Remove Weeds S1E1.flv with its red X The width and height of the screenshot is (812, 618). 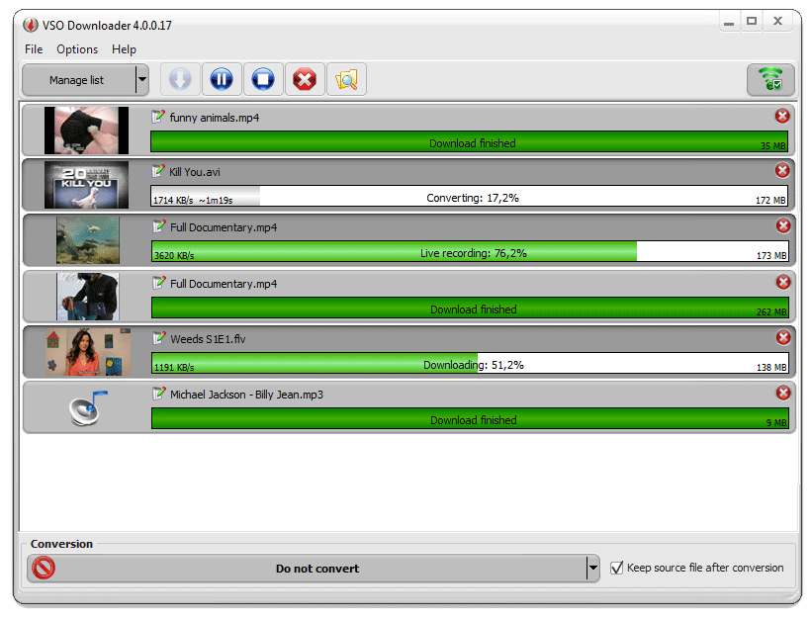coord(783,337)
